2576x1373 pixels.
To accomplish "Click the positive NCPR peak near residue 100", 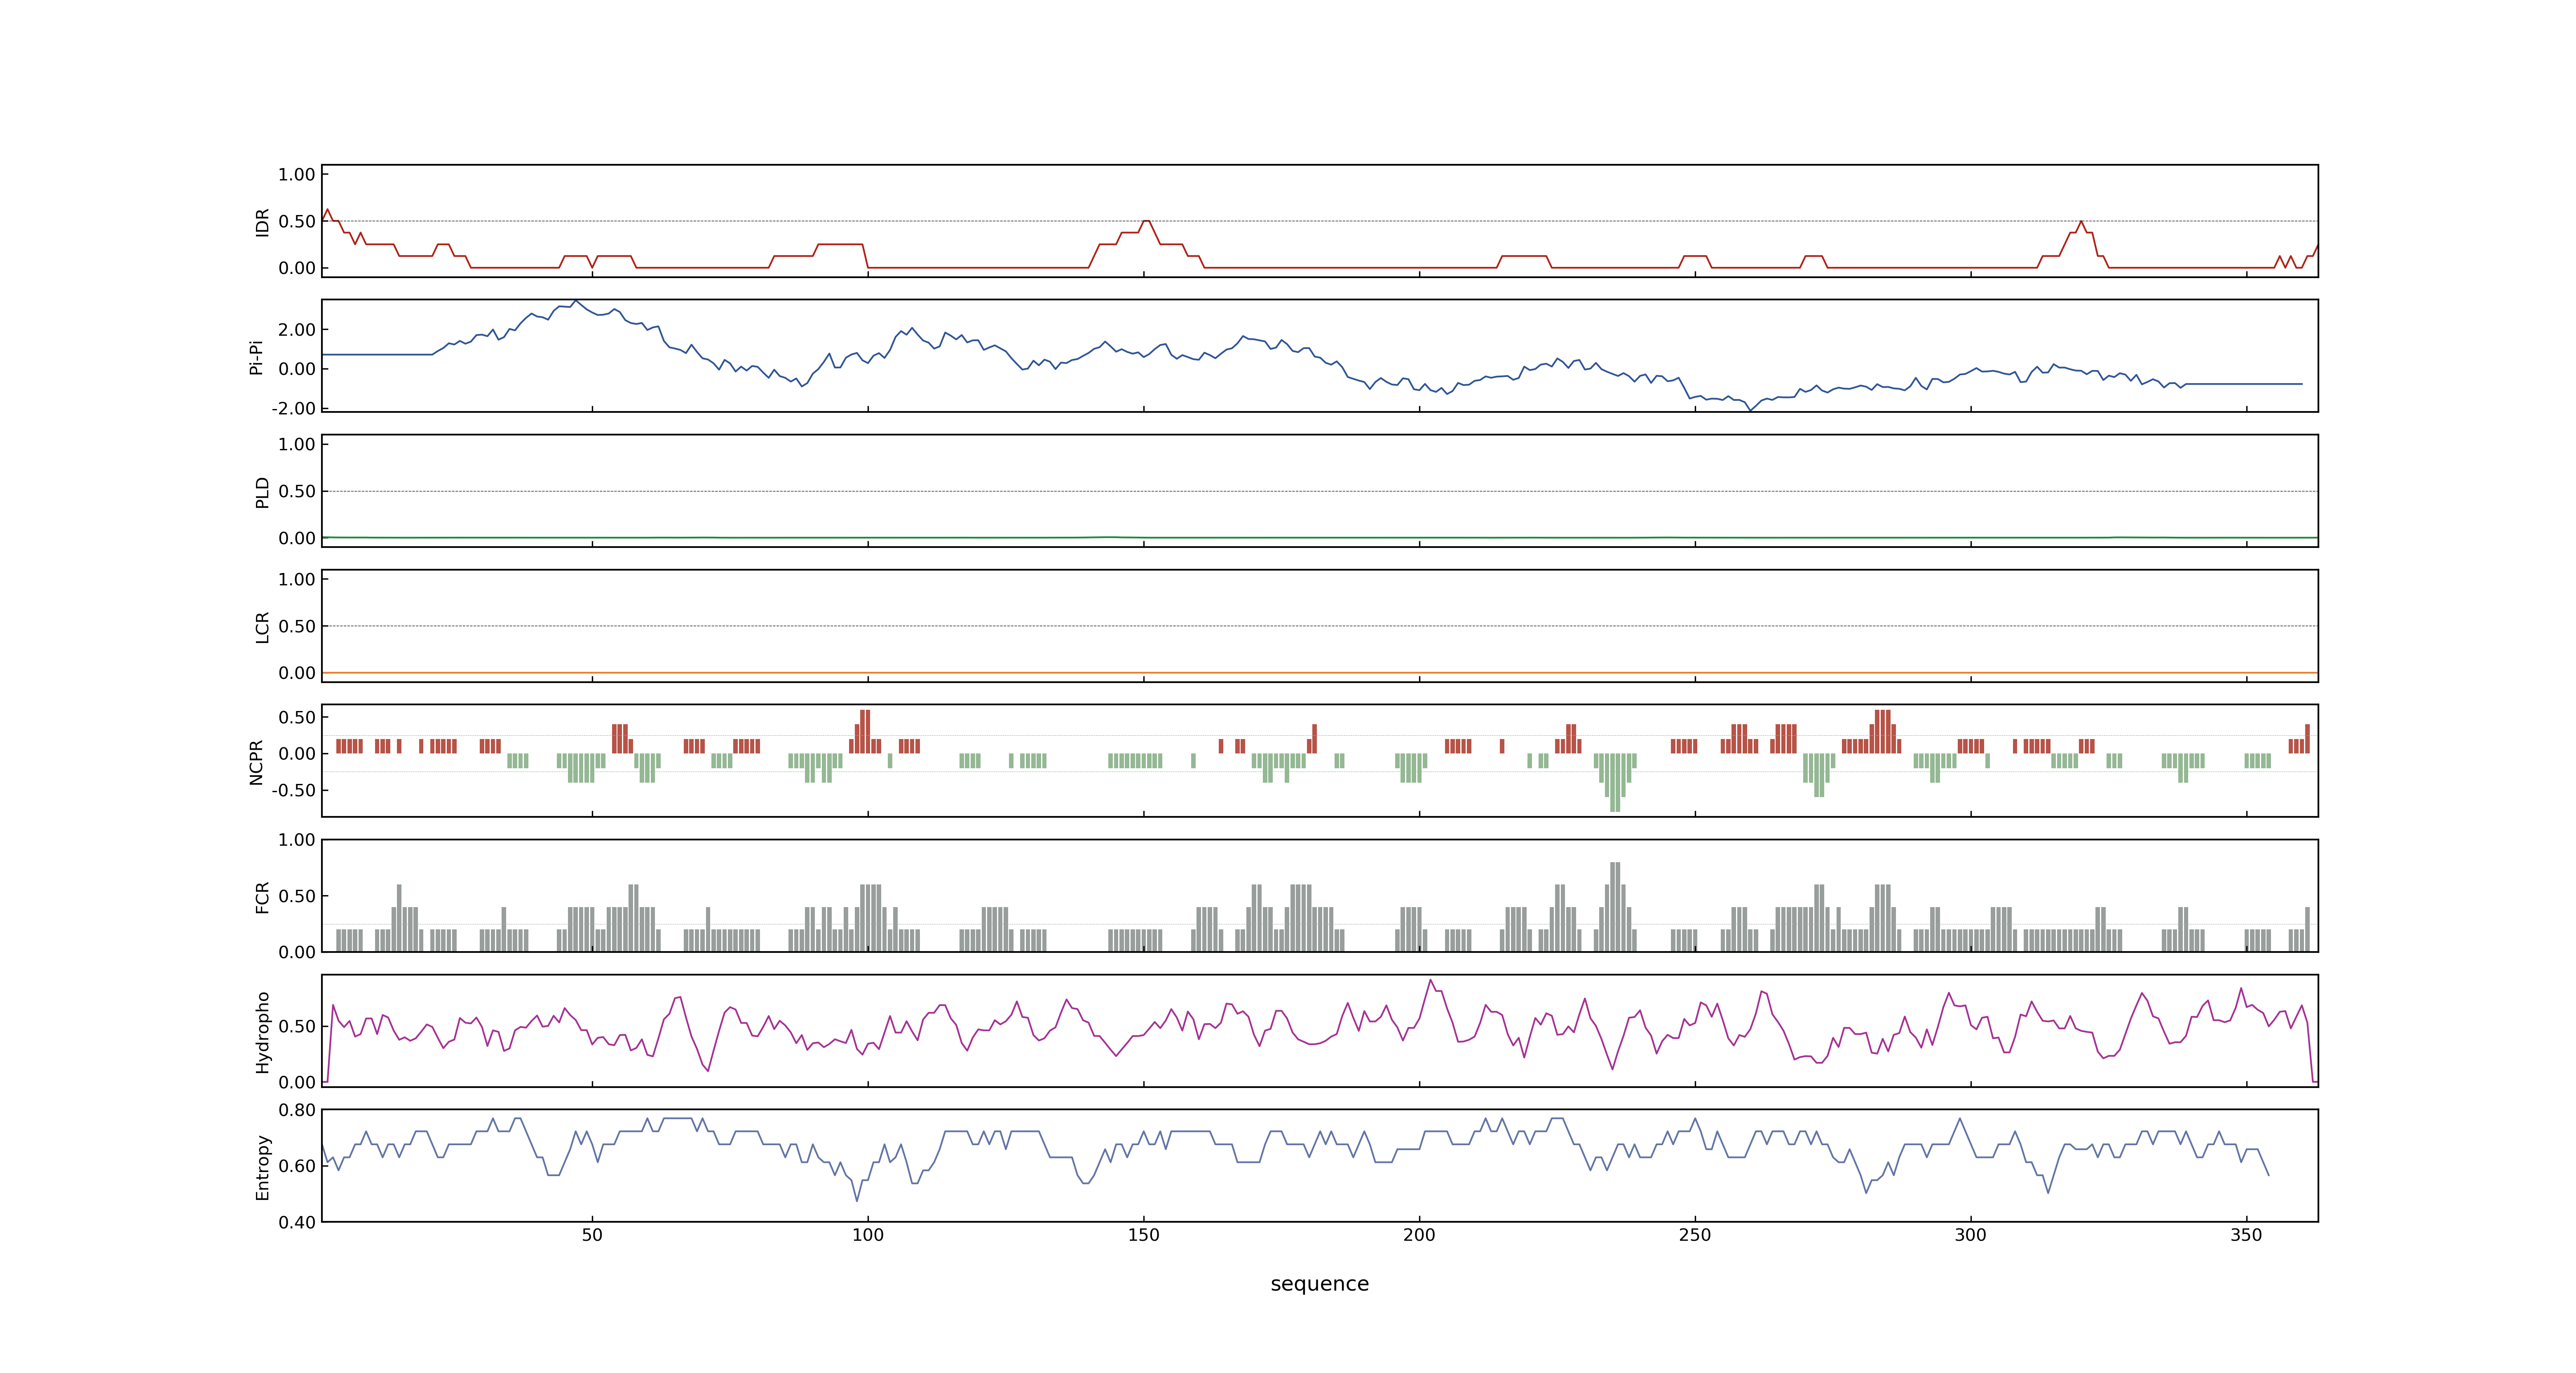I will (x=865, y=732).
